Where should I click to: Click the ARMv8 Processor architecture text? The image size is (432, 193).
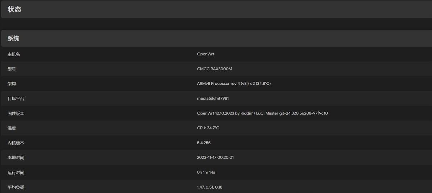pos(233,84)
